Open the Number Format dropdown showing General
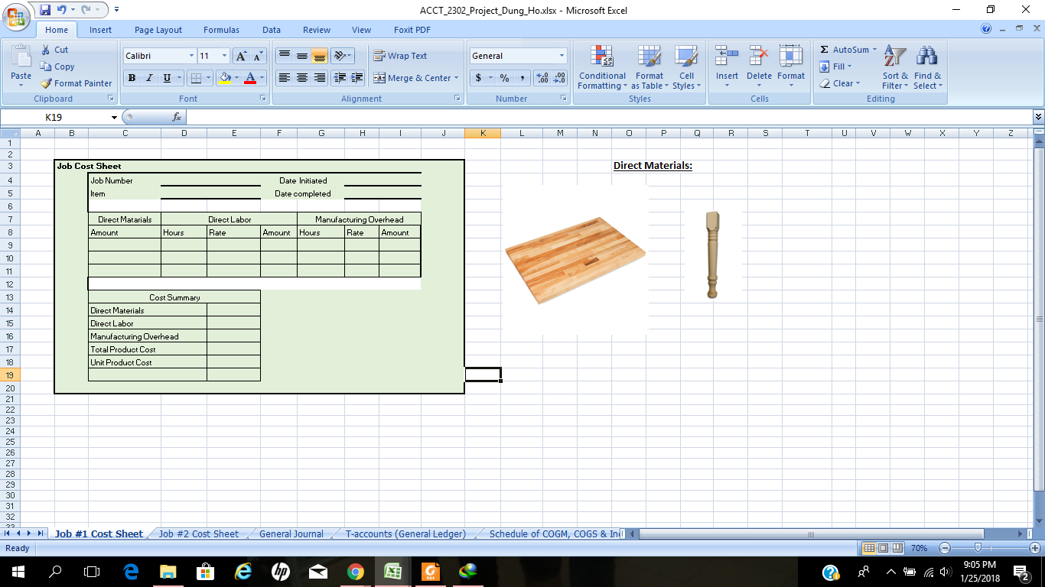Screen dimensions: 1045x587 tap(517, 55)
